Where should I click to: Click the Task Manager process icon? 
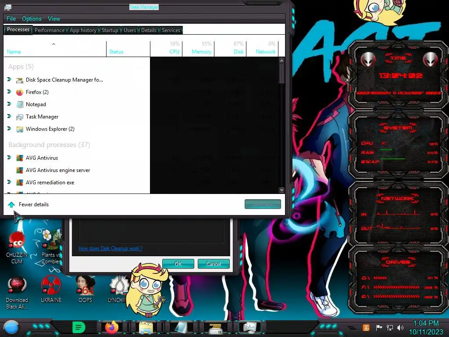[x=19, y=117]
